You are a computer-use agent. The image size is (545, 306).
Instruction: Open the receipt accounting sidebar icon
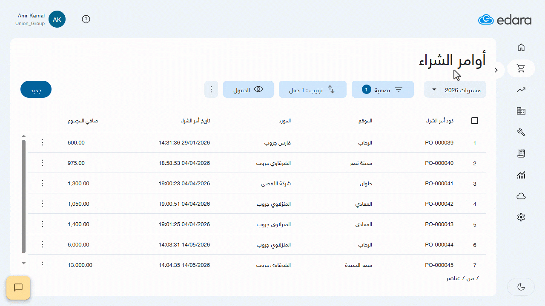[x=521, y=153]
